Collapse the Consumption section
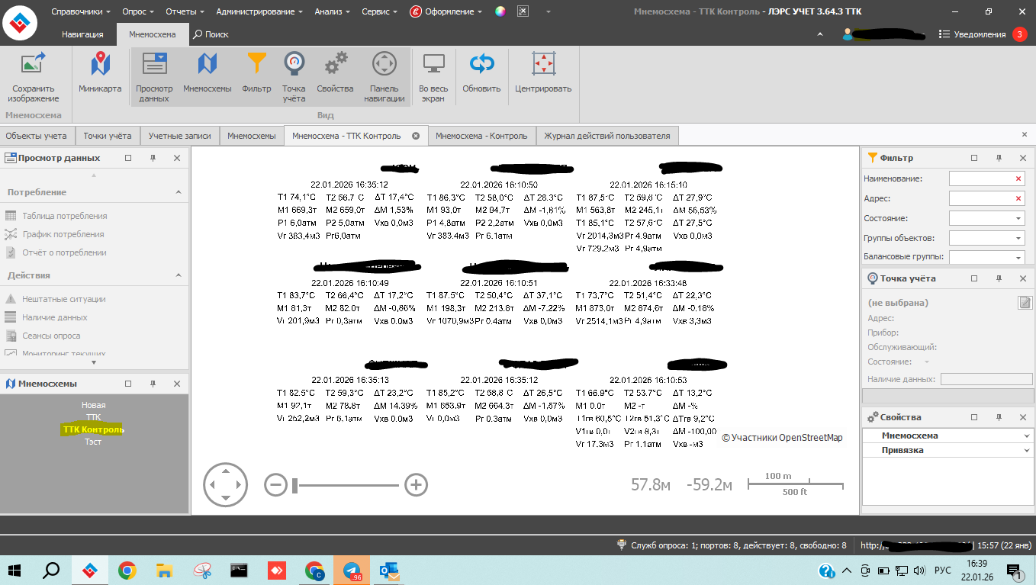Image resolution: width=1036 pixels, height=585 pixels. (178, 192)
